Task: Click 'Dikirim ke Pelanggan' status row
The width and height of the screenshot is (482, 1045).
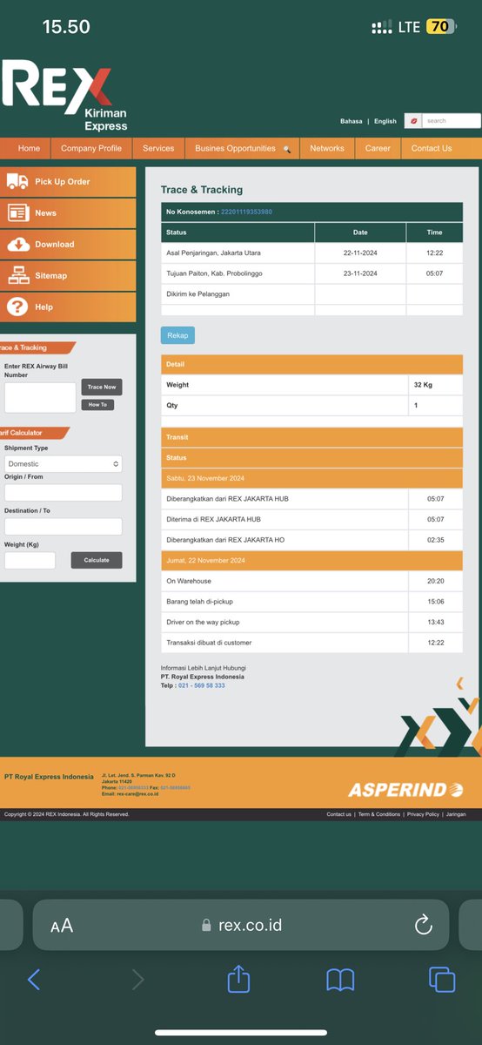Action: 311,294
